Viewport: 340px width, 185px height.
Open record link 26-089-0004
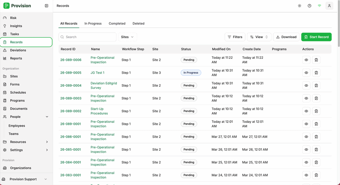pos(71,86)
